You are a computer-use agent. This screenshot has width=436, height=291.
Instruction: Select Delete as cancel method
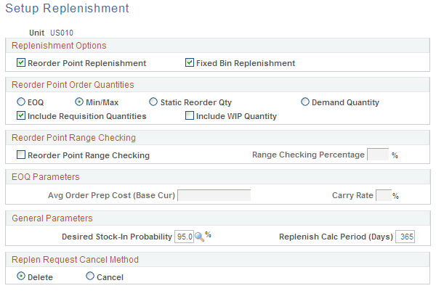(x=21, y=276)
